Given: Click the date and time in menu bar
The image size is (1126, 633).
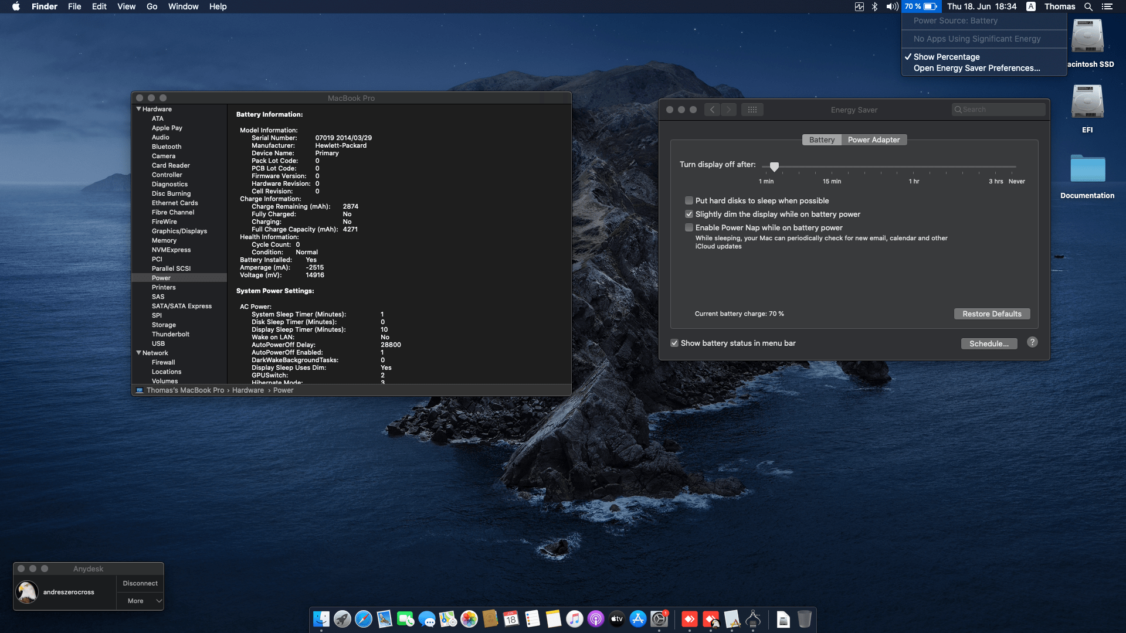Looking at the screenshot, I should tap(982, 6).
